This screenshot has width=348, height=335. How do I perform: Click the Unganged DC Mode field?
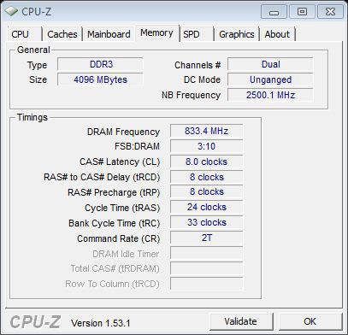[270, 79]
